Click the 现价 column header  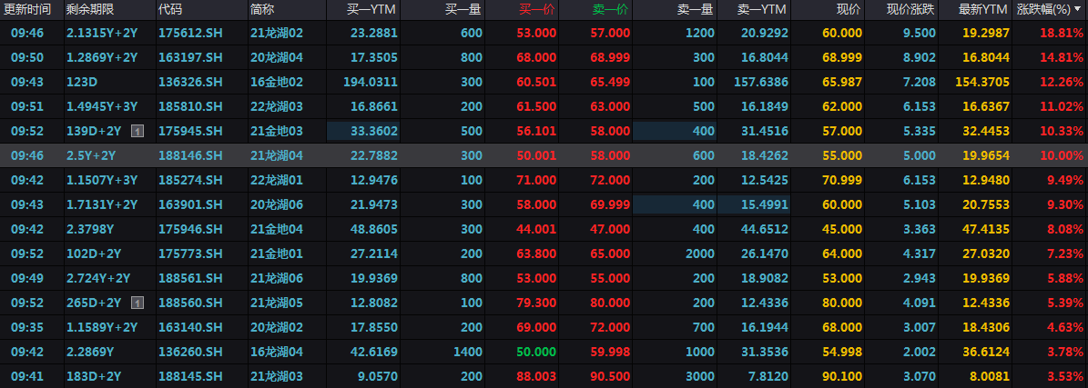tap(849, 10)
